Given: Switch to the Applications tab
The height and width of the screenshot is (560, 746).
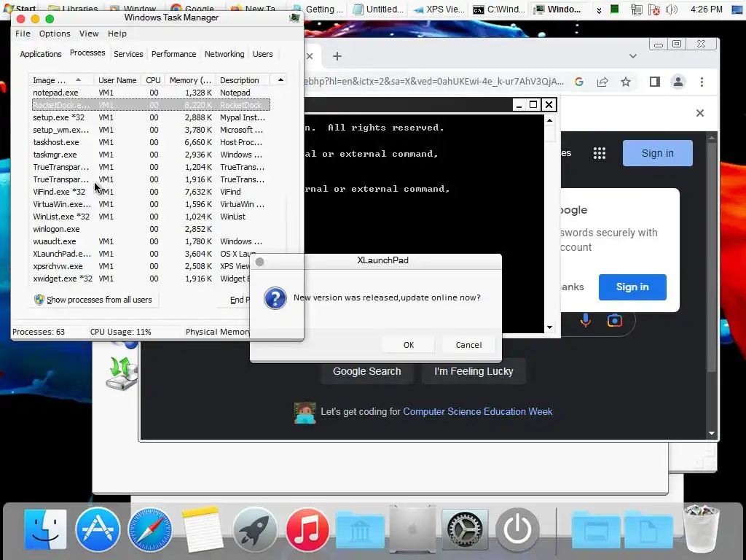Looking at the screenshot, I should (x=41, y=54).
